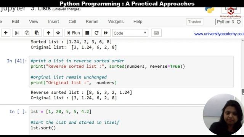Click the '(unsaved changes)' status text
The image size is (244, 137).
point(66,9)
